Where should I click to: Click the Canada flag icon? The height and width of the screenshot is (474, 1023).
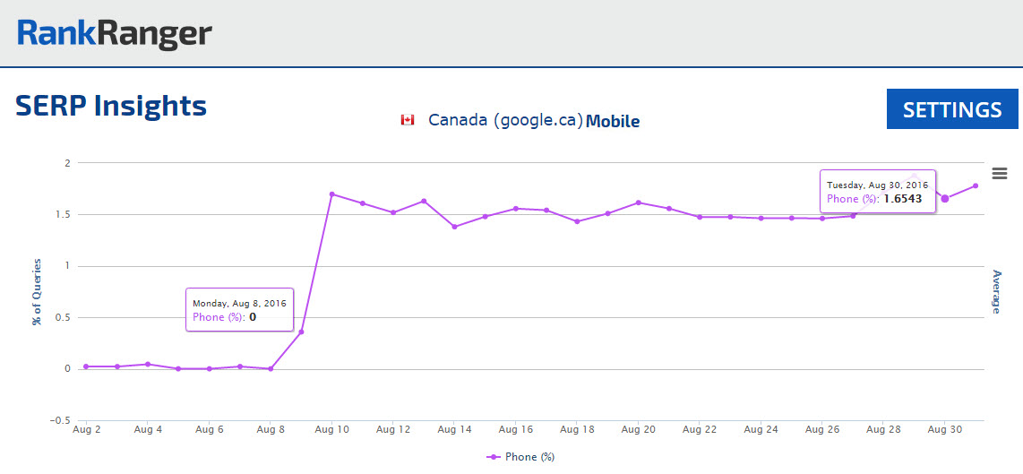(x=408, y=120)
